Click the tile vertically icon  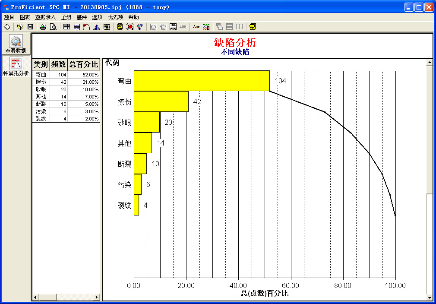click(240, 27)
